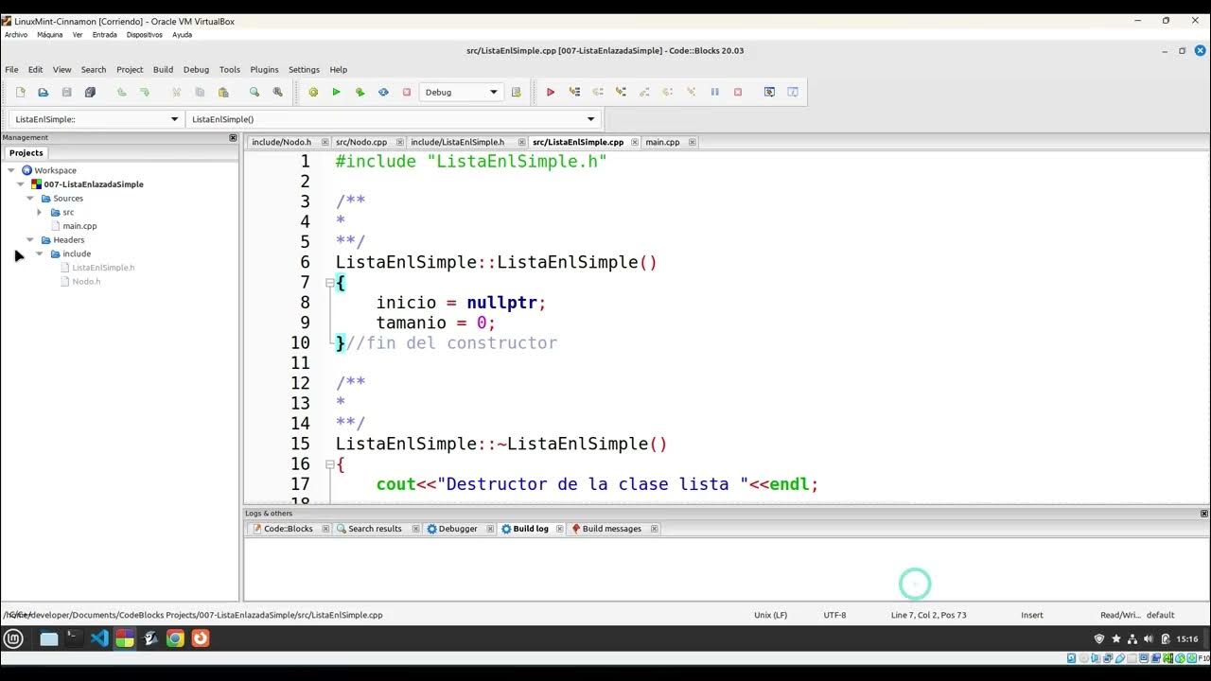The height and width of the screenshot is (681, 1211).
Task: Collapse the 007-ListaEnlazadaSimple project node
Action: coord(21,184)
